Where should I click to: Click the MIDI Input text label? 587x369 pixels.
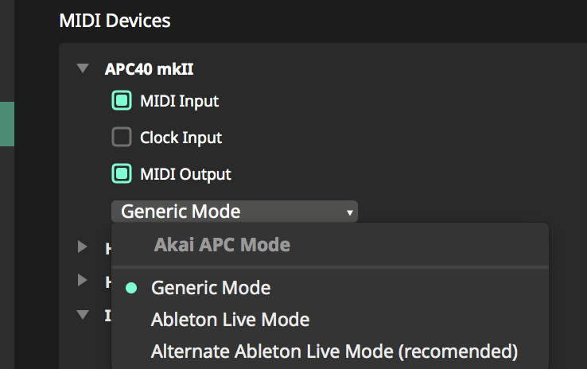[179, 101]
